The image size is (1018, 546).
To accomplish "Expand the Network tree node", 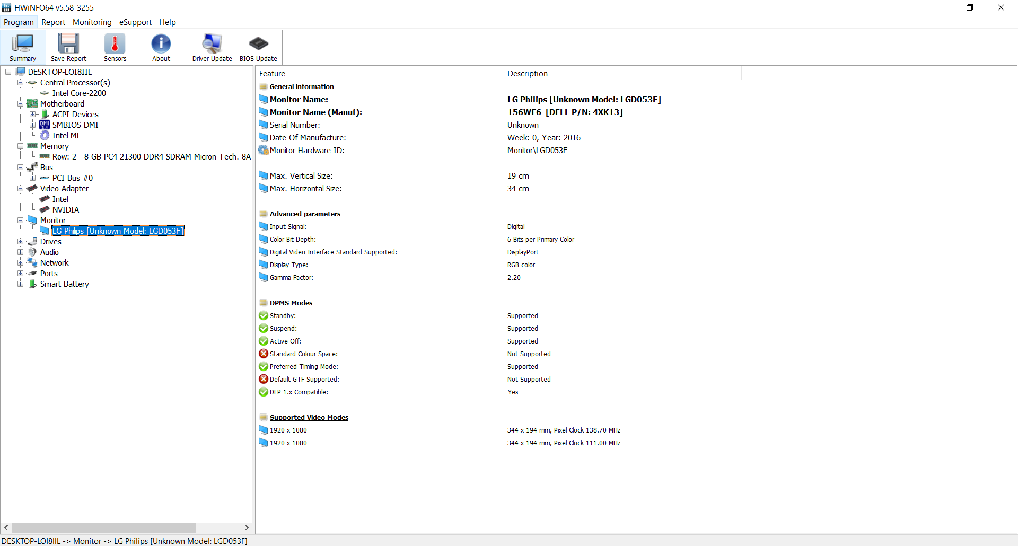I will (x=20, y=262).
